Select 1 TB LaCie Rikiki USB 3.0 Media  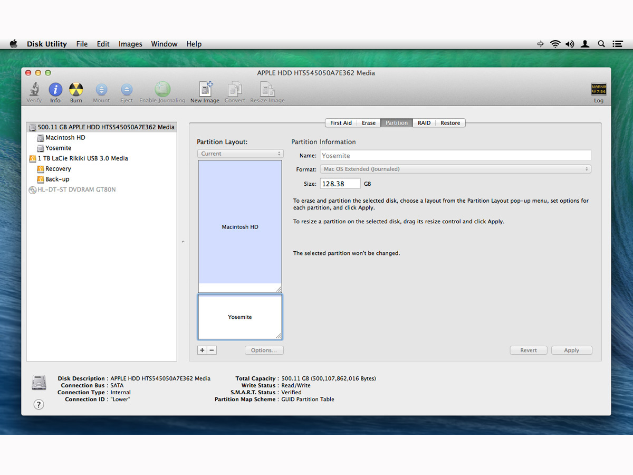tap(101, 158)
